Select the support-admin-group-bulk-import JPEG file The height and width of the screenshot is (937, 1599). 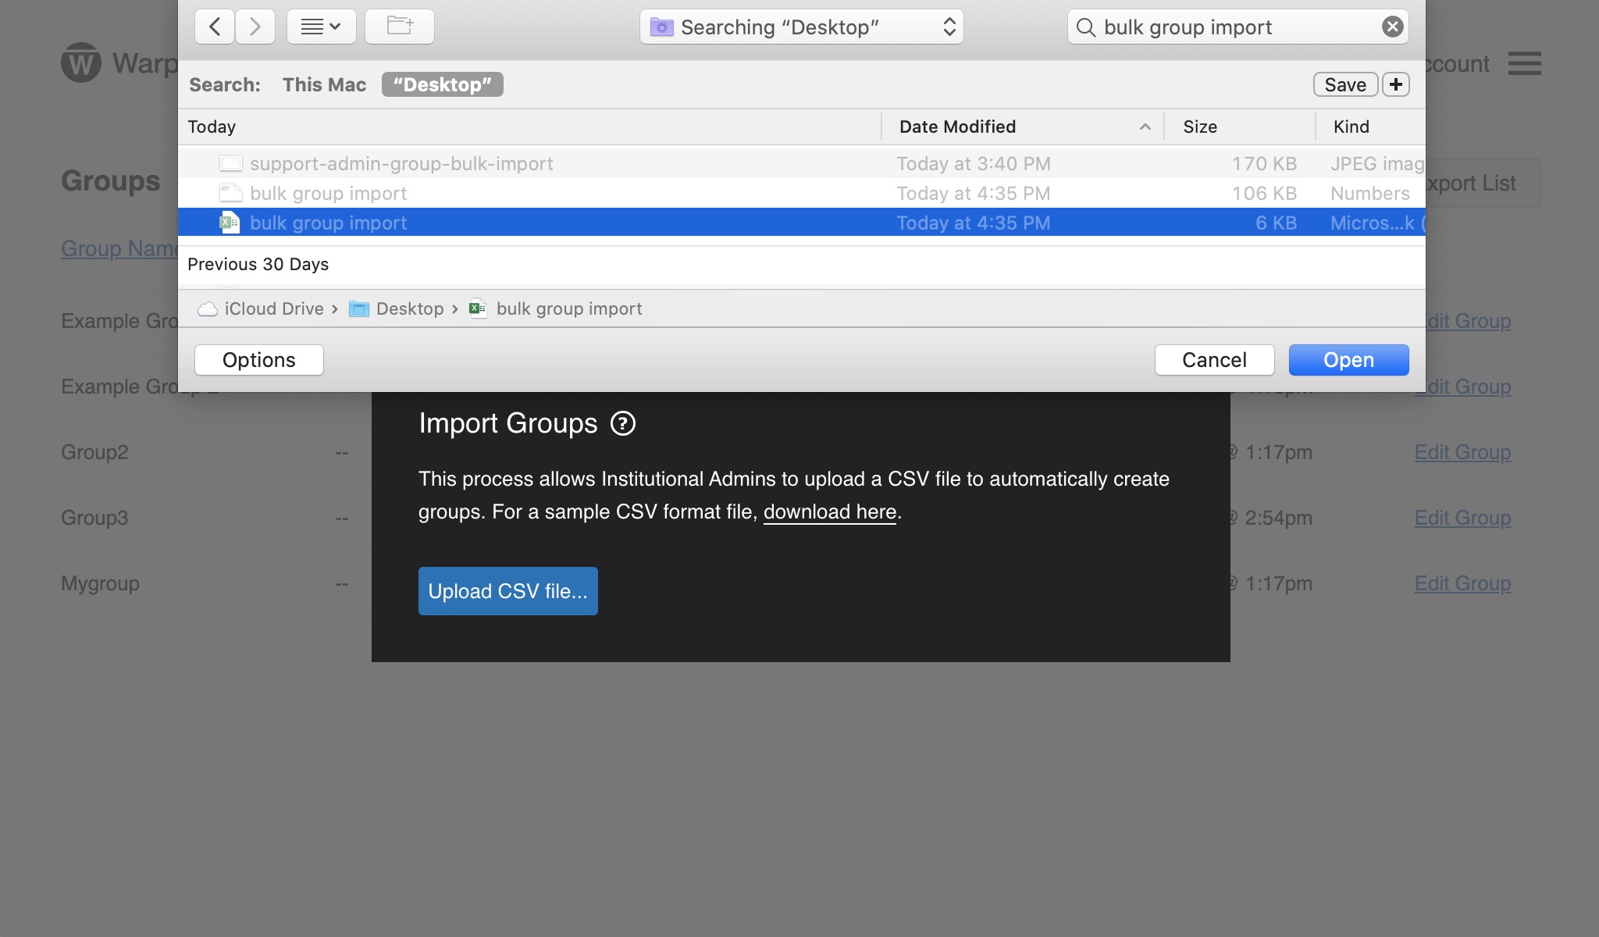click(x=401, y=164)
